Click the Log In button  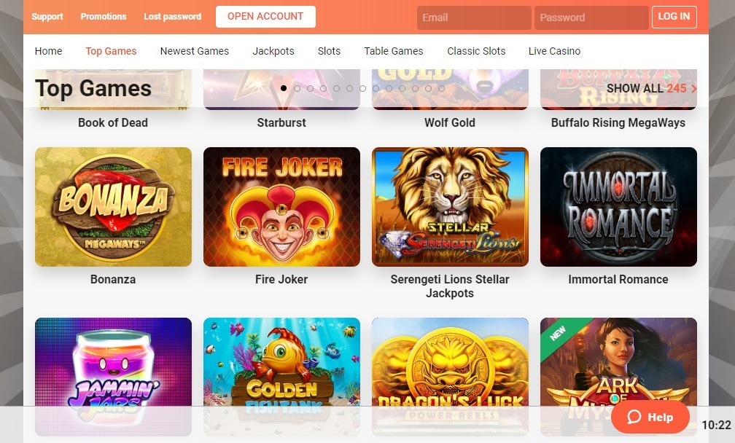coord(674,16)
